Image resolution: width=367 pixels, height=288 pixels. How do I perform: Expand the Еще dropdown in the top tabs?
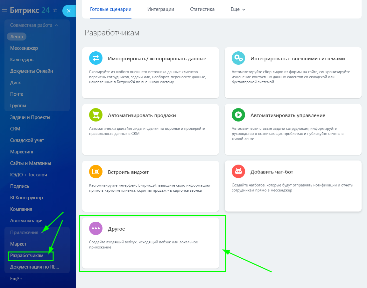tap(238, 10)
